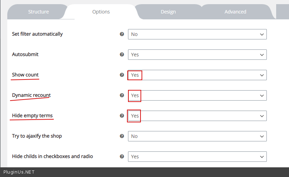This screenshot has height=177, width=289.
Task: Click help icon for Try to ajaxify the shop
Action: (122, 136)
